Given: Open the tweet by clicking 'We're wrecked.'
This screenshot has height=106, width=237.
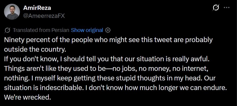Looking at the screenshot, I should tap(27, 97).
